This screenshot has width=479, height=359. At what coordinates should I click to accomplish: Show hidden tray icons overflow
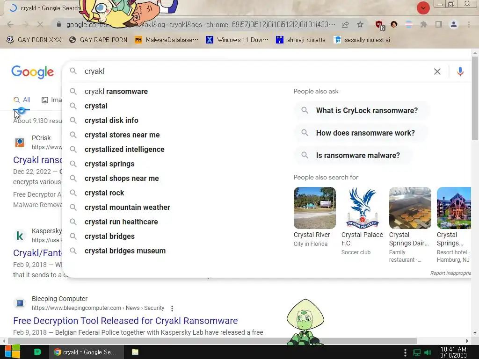pyautogui.click(x=405, y=352)
